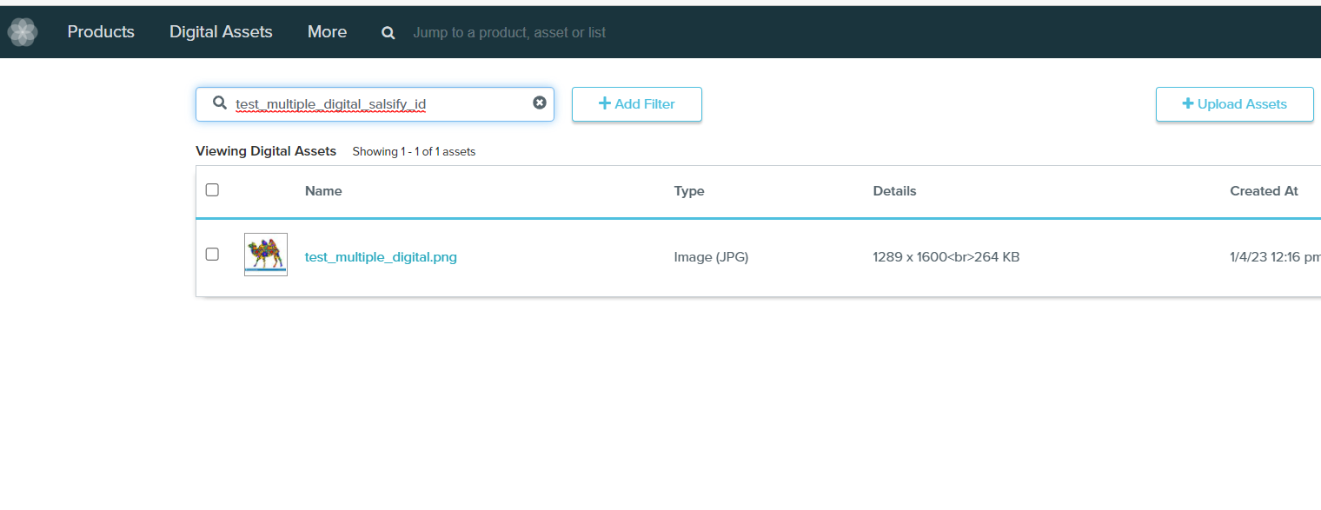The height and width of the screenshot is (510, 1321).
Task: Click the magnifier icon inside asset filter box
Action: click(x=220, y=103)
